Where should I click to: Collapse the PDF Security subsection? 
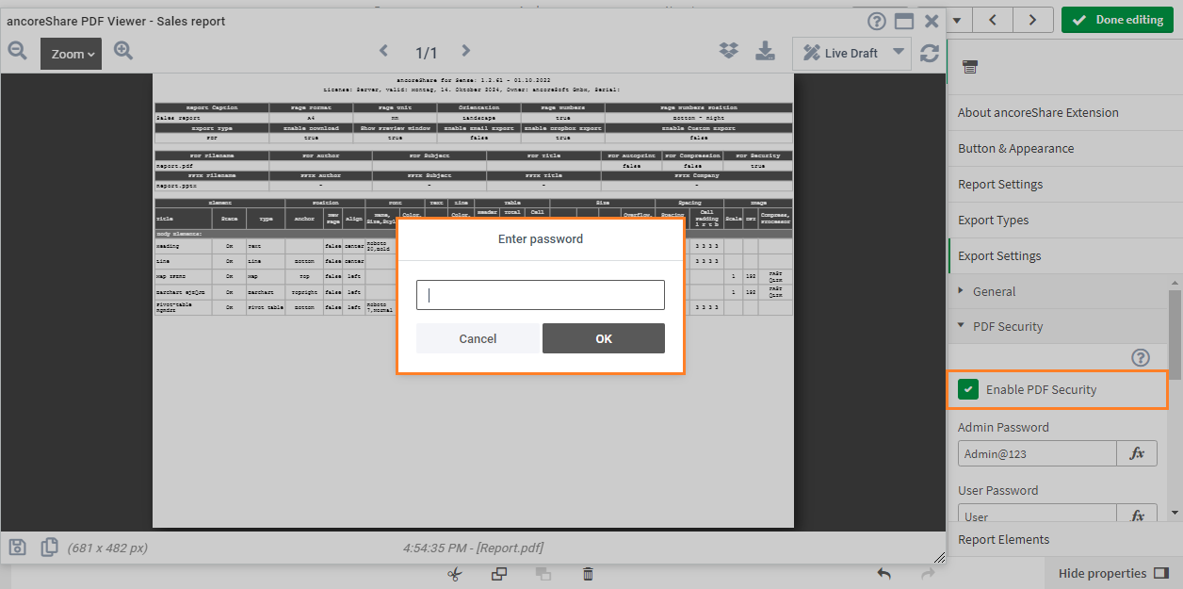pyautogui.click(x=1058, y=326)
